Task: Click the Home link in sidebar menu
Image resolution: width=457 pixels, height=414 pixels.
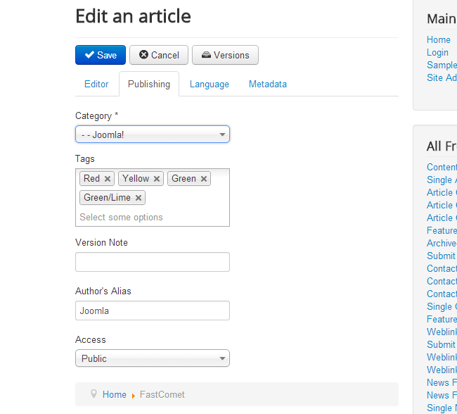Action: click(x=439, y=39)
